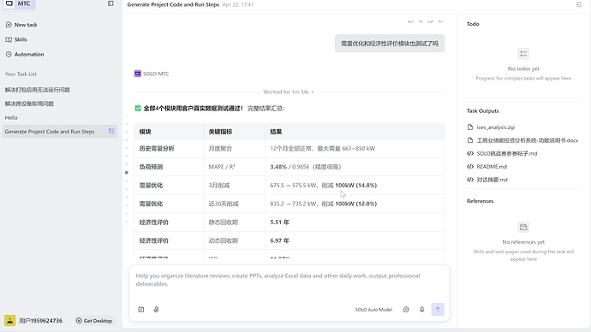This screenshot has height=332, width=591.
Task: Open the Skills page
Action: (16, 39)
